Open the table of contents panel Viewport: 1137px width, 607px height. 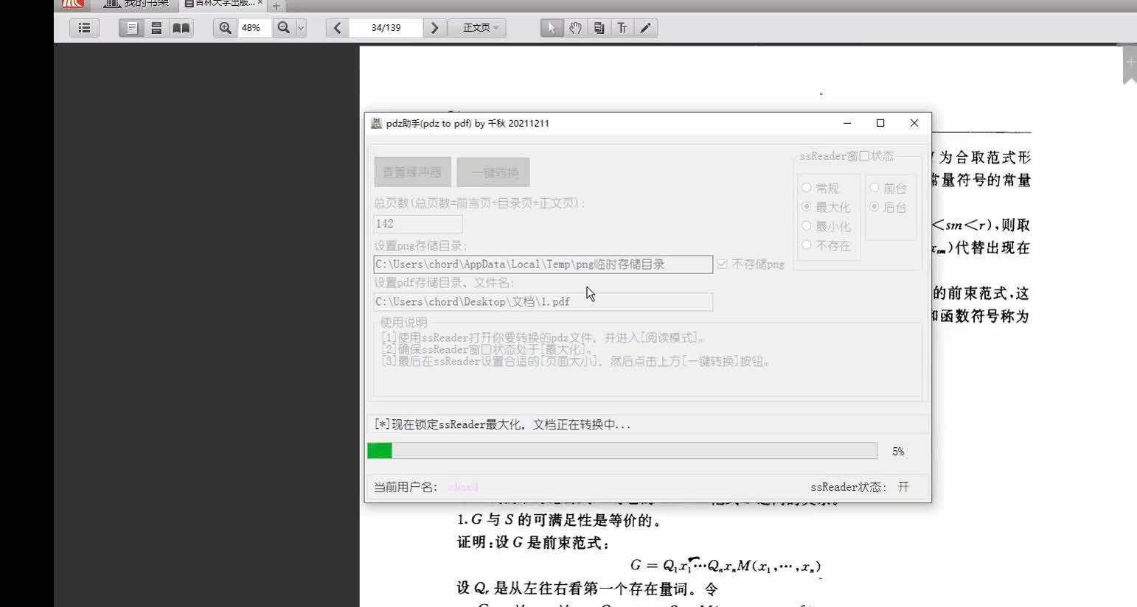pos(84,27)
